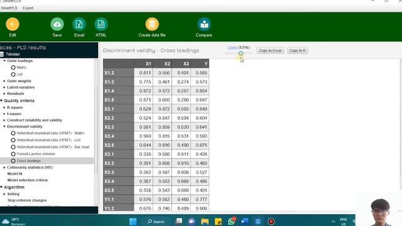The height and width of the screenshot is (226, 402).
Task: Click the Copy to Excel button
Action: pyautogui.click(x=270, y=50)
